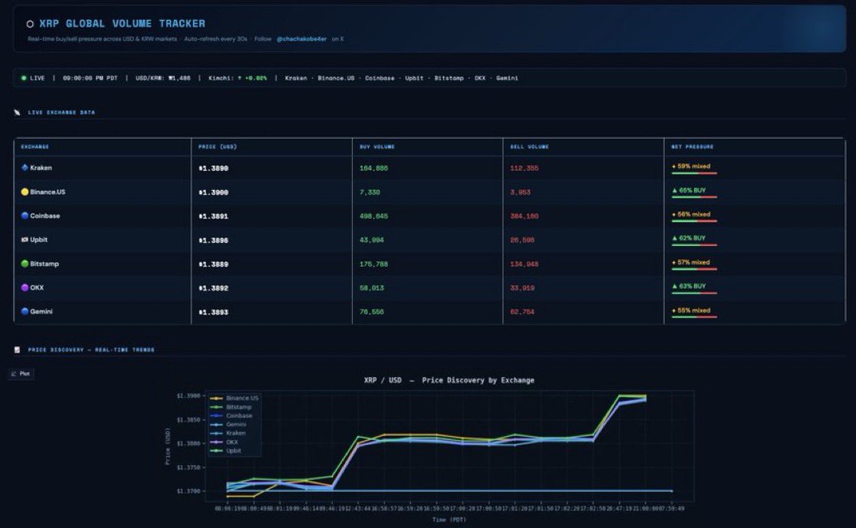The width and height of the screenshot is (856, 528).
Task: Select OKX price $1.3892
Action: (x=213, y=289)
